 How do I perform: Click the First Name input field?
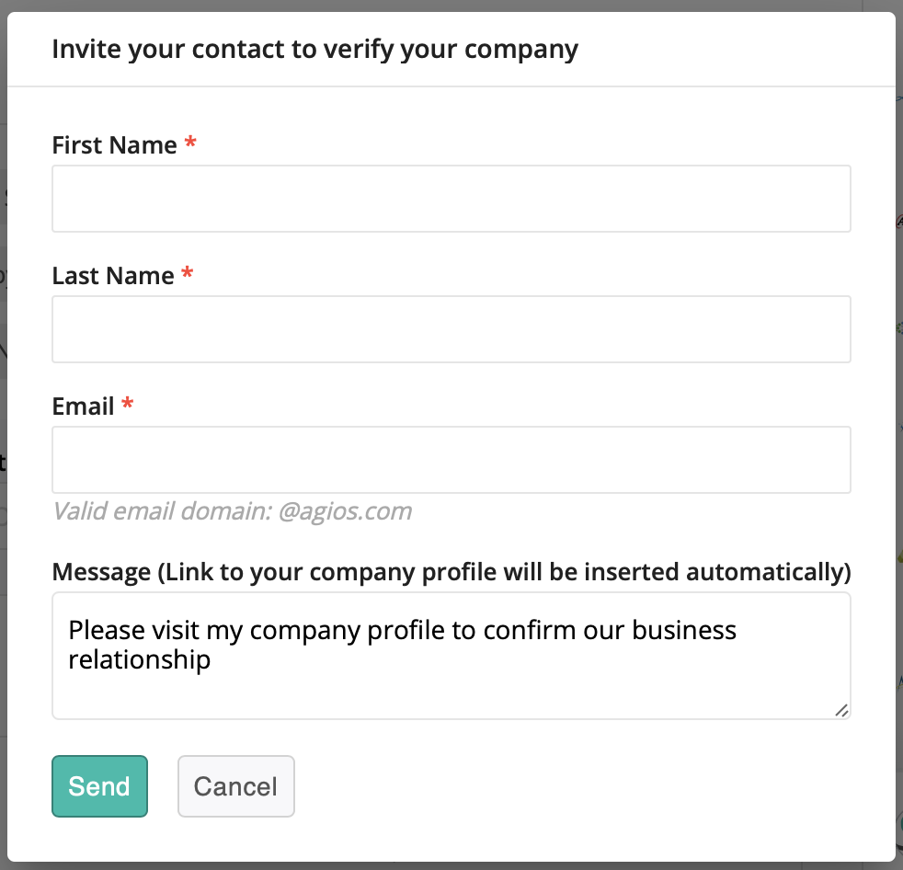pyautogui.click(x=451, y=199)
